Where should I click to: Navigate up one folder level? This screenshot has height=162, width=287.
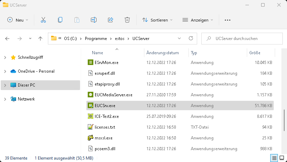(x=41, y=39)
